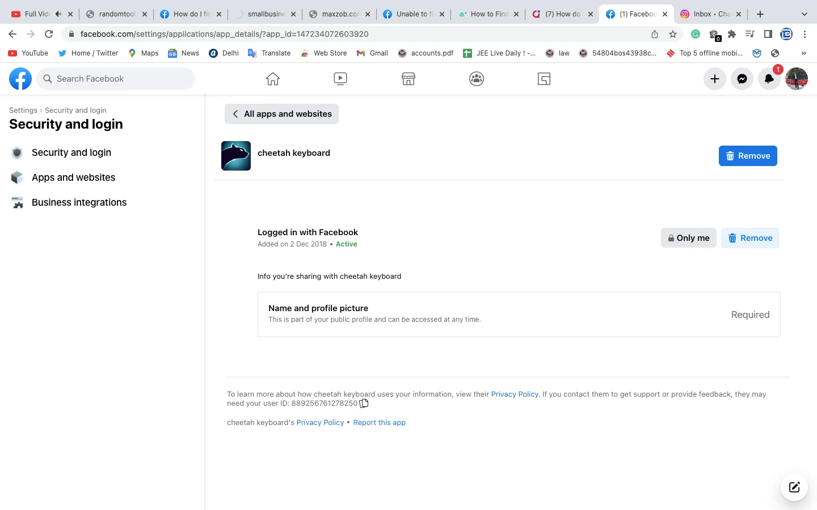Open the Chrome side panel icon

pyautogui.click(x=768, y=34)
